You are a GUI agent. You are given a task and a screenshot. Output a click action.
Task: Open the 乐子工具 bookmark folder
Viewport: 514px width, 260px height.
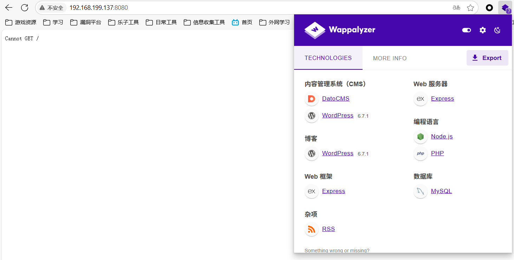123,22
